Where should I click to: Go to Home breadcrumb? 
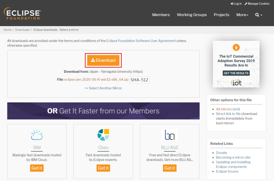[7, 30]
